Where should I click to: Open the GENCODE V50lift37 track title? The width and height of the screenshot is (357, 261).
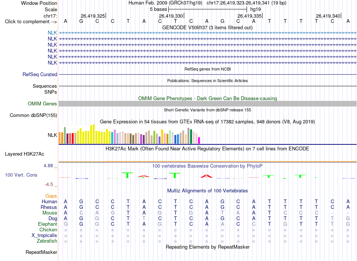(207, 28)
